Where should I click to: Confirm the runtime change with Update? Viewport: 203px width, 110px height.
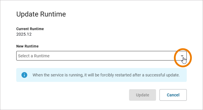tap(142, 95)
